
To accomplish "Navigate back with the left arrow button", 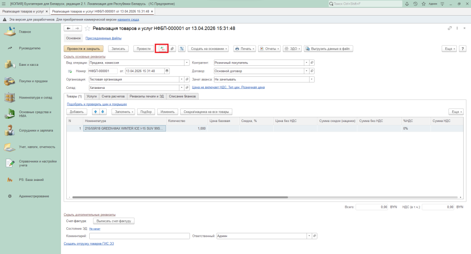I will coord(69,29).
